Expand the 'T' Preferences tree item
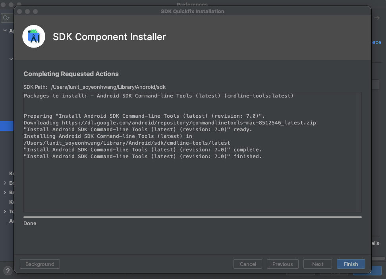 pos(5,211)
